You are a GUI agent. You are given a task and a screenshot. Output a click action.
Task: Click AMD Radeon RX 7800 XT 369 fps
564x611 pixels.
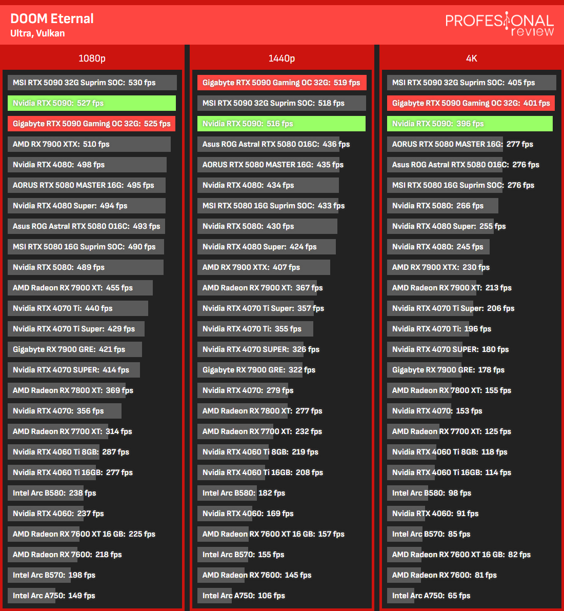pos(67,390)
